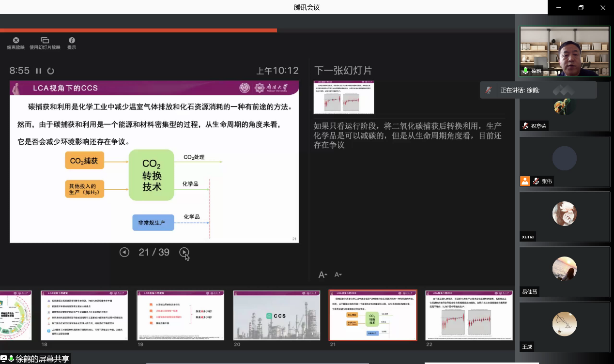This screenshot has height=364, width=614.
Task: Select slide 19 thumbnail in filmstrip
Action: (180, 315)
